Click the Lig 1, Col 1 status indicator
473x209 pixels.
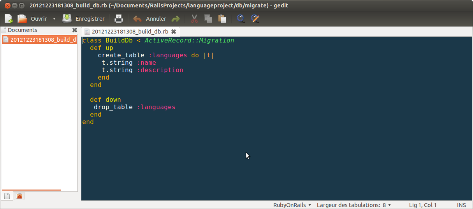click(423, 205)
